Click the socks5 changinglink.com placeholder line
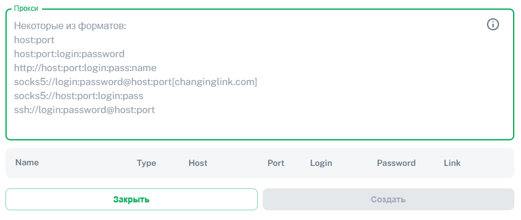Image resolution: width=521 pixels, height=220 pixels. pyautogui.click(x=136, y=82)
